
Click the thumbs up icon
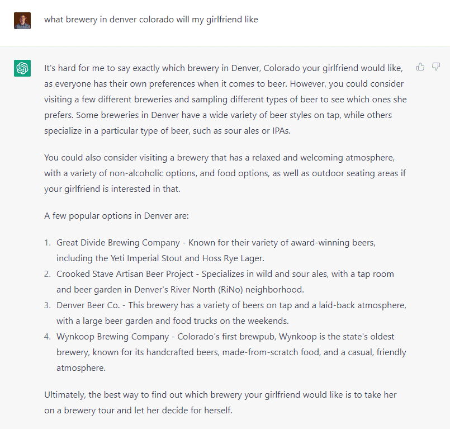pos(420,67)
